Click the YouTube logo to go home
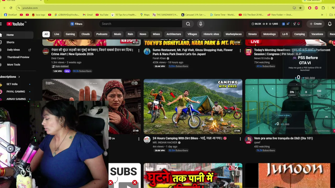This screenshot has width=335, height=188. point(15,24)
